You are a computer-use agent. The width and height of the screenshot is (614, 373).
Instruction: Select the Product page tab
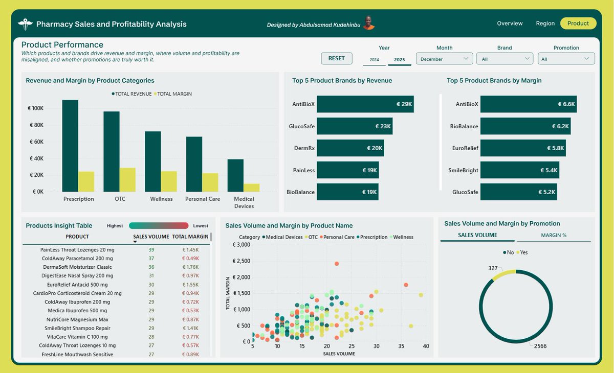pos(578,24)
